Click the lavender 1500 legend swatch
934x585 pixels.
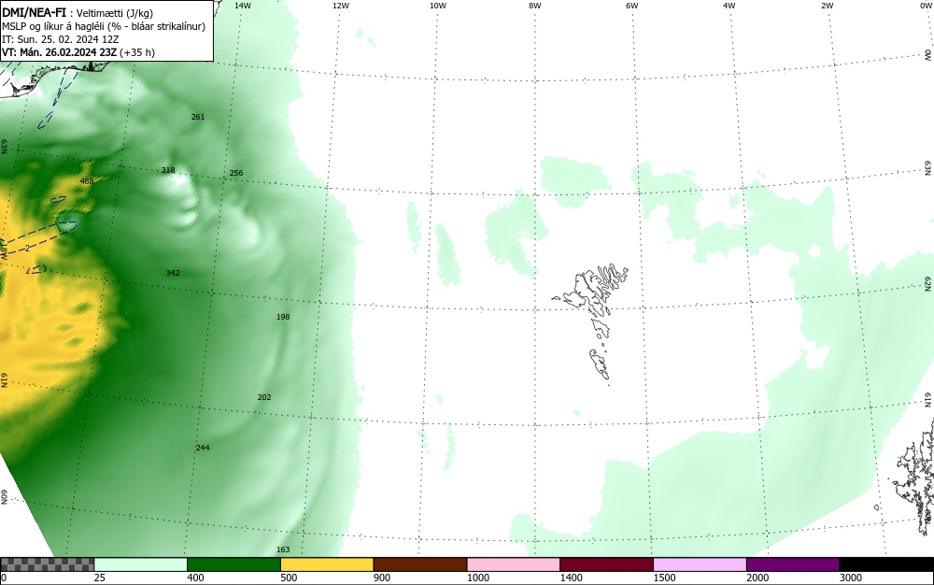coord(700,564)
